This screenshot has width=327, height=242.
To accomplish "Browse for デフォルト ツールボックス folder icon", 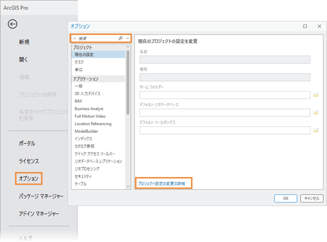I will coord(315,130).
